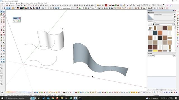Click the shadow time-of-day slider
The image size is (179, 100).
tap(25, 92)
